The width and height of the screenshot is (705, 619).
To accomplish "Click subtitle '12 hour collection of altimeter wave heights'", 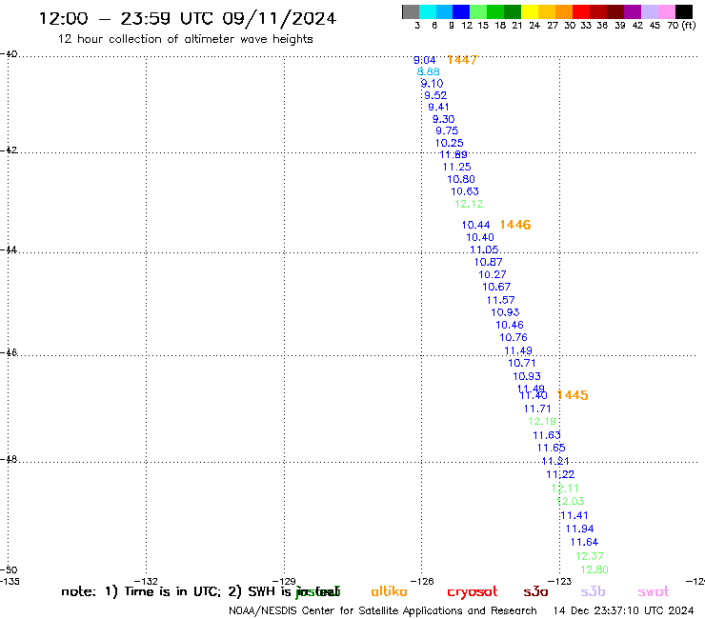I will click(185, 39).
